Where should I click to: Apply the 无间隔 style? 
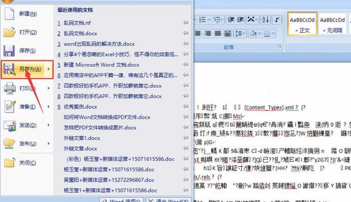click(332, 24)
